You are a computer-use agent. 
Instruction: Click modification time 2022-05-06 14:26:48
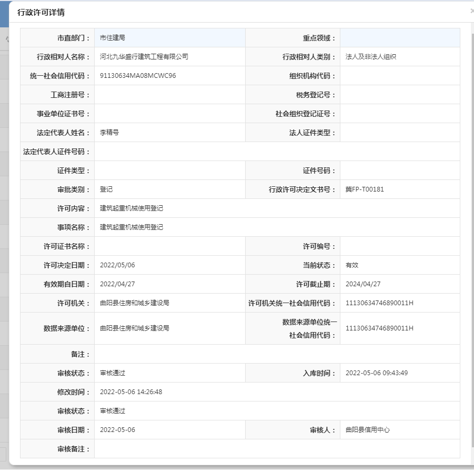click(131, 392)
